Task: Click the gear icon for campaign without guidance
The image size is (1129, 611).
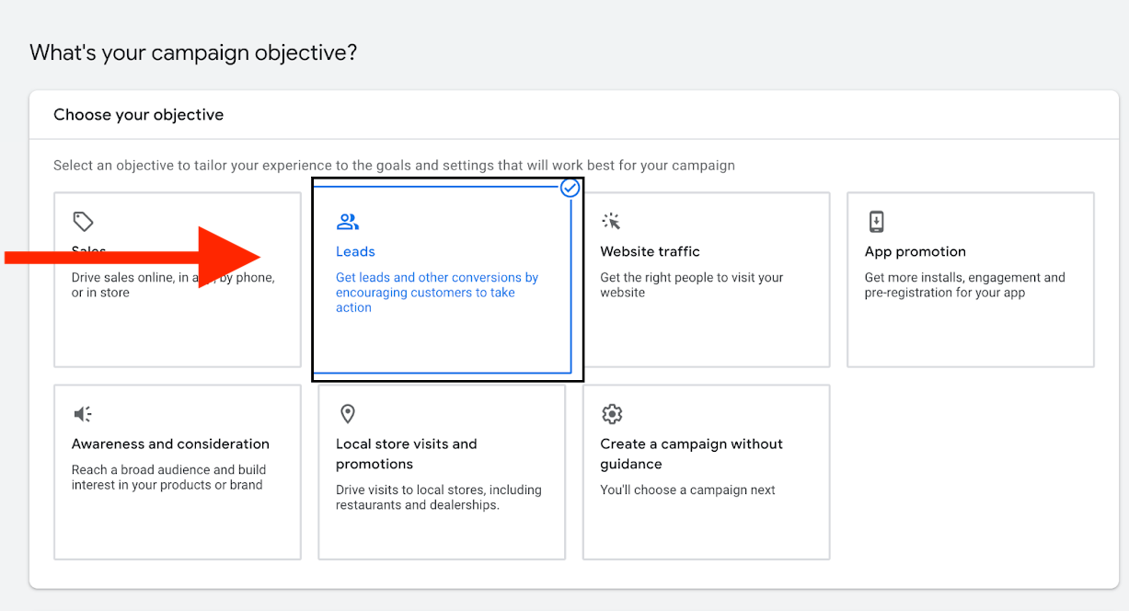Action: click(x=612, y=414)
